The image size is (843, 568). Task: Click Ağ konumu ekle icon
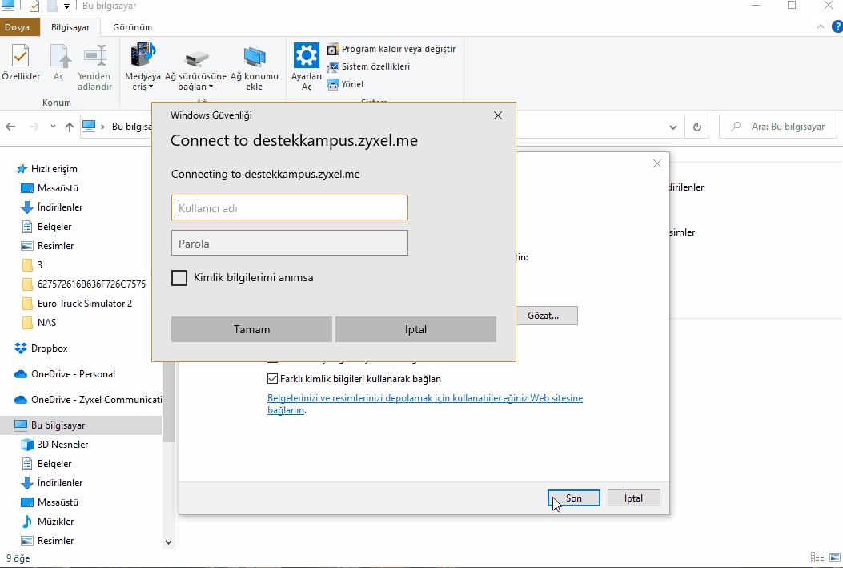coord(255,58)
